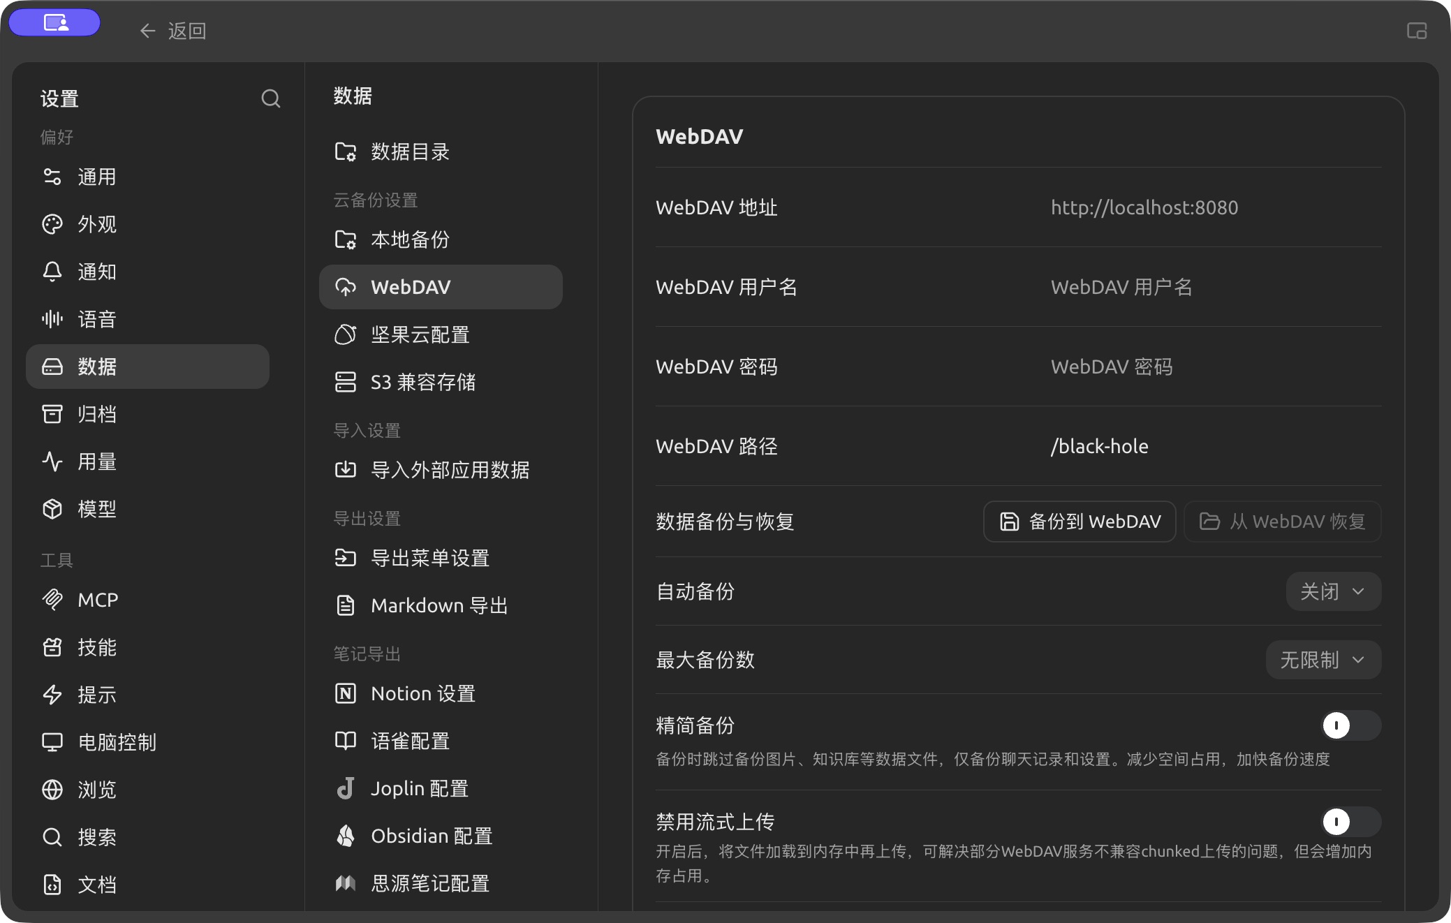Open 语音 voice settings
Viewport: 1451px width, 923px height.
tap(147, 319)
